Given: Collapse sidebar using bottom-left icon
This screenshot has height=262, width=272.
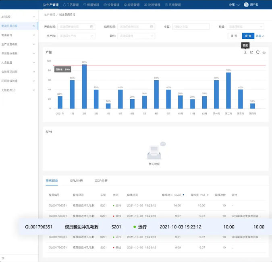Looking at the screenshot, I should tap(3, 258).
